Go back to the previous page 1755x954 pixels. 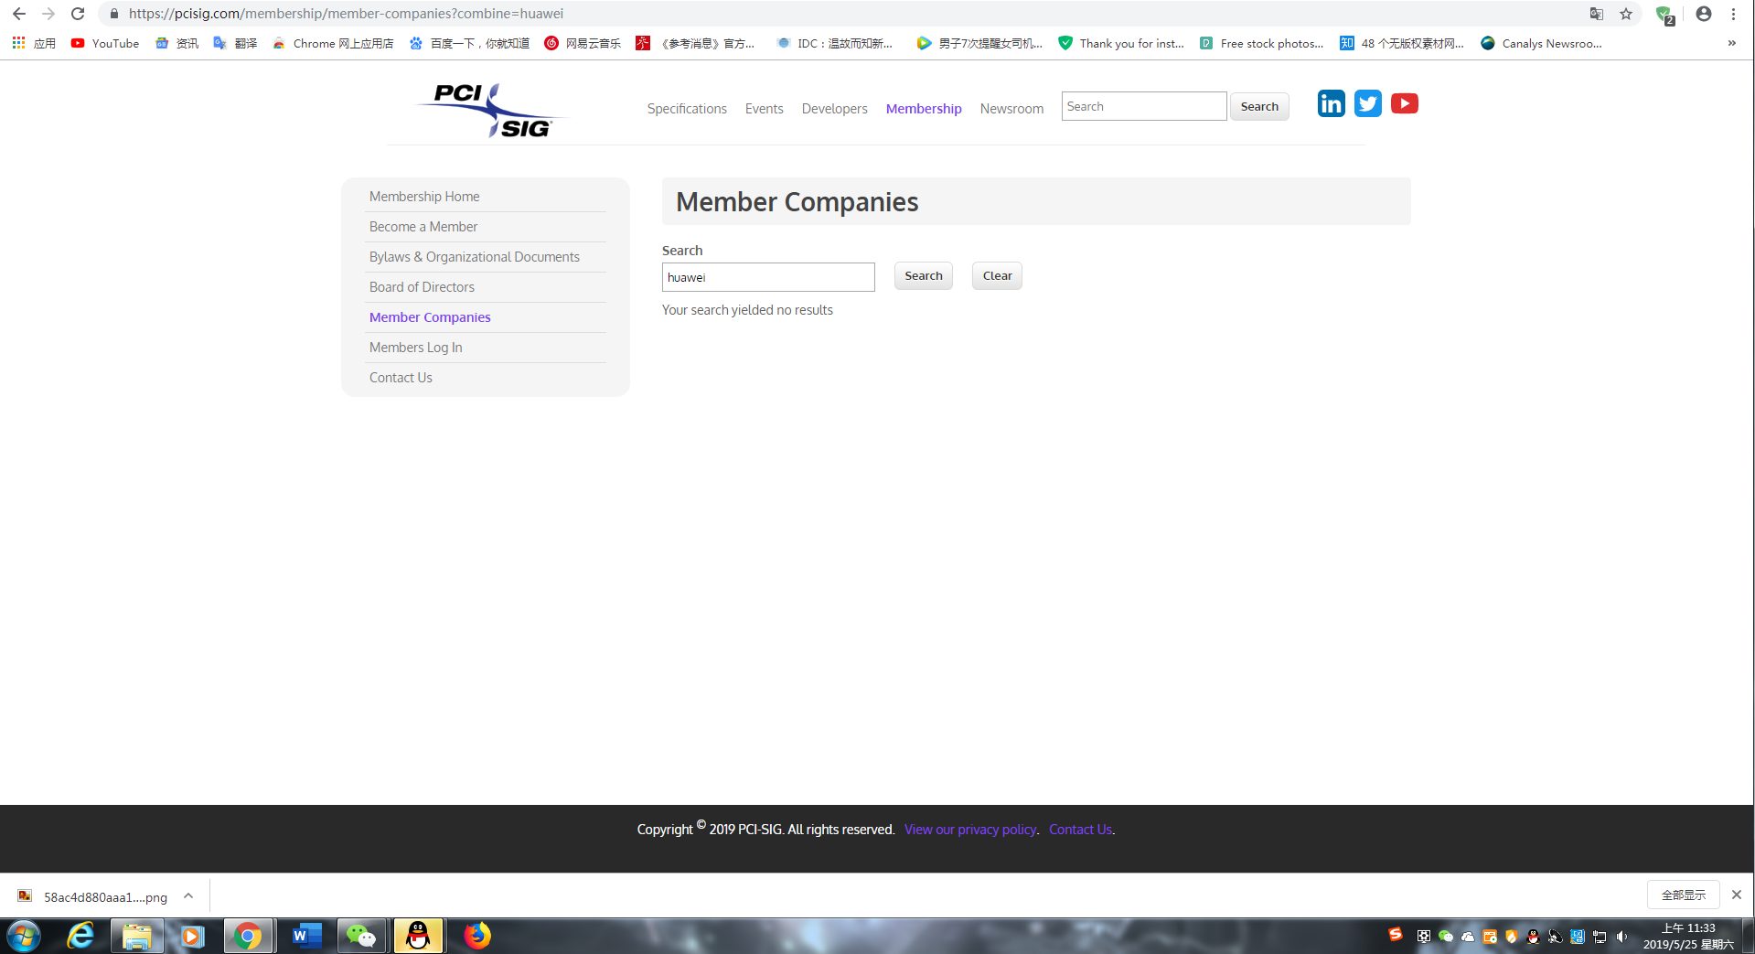tap(18, 14)
